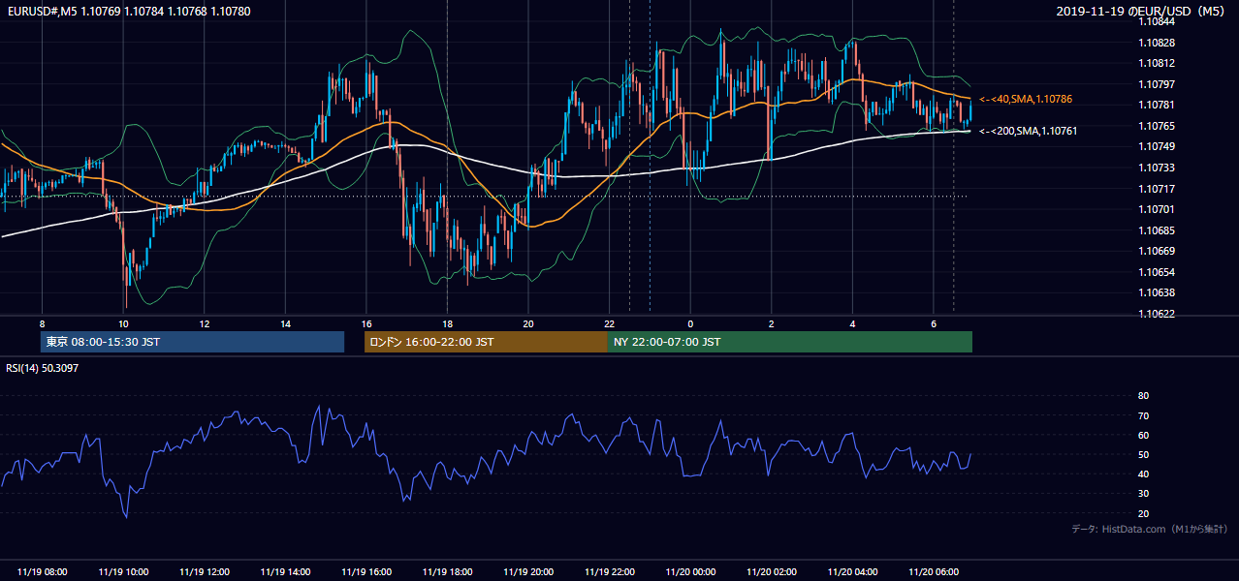The height and width of the screenshot is (581, 1239).
Task: Click hour tick 22 under price chart
Action: click(x=609, y=323)
